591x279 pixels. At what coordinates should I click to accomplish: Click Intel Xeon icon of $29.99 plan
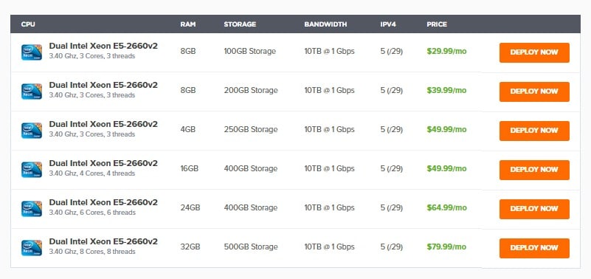click(x=32, y=52)
